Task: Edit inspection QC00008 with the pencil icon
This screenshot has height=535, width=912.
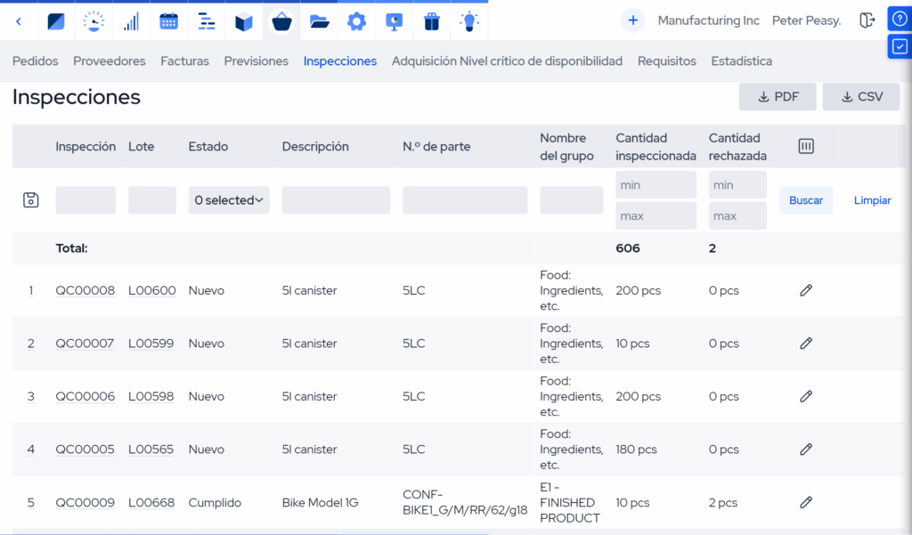Action: [x=805, y=289]
